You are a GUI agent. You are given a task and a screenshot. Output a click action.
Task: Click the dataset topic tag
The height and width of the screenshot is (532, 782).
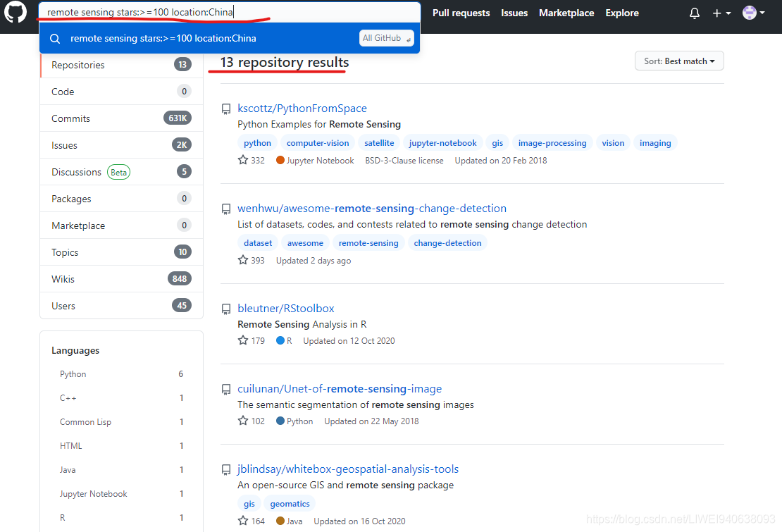258,243
